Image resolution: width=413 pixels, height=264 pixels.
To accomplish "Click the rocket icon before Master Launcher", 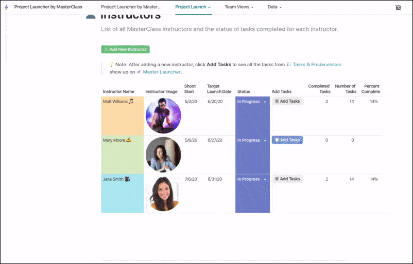I will click(x=139, y=72).
